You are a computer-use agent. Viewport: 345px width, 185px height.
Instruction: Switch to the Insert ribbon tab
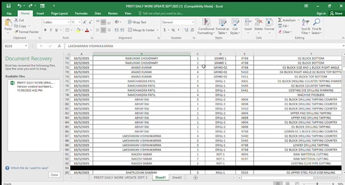40,13
